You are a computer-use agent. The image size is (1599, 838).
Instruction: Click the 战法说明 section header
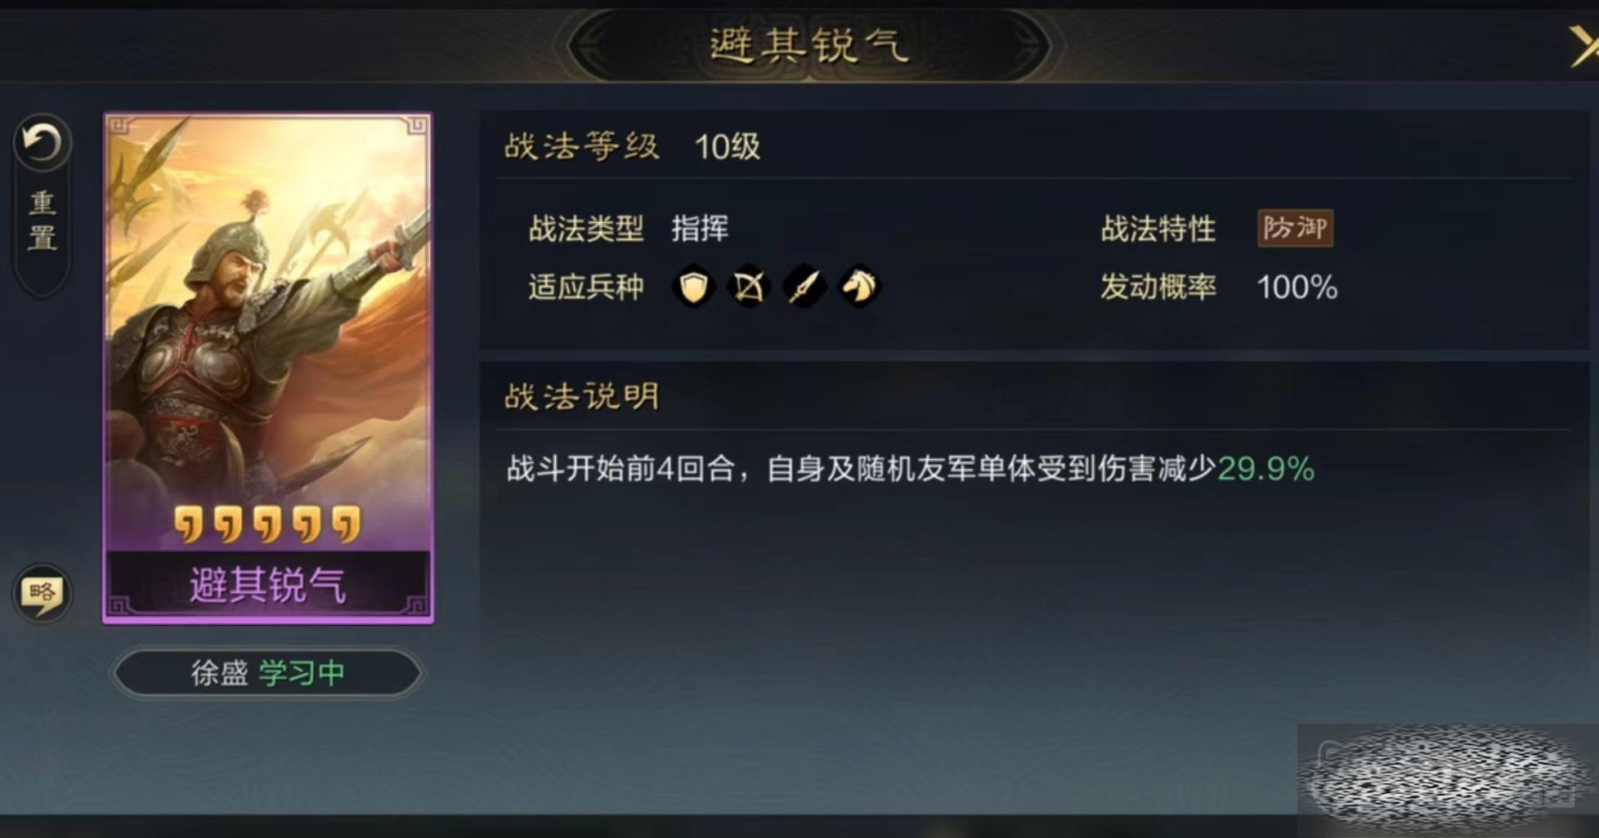[x=581, y=397]
